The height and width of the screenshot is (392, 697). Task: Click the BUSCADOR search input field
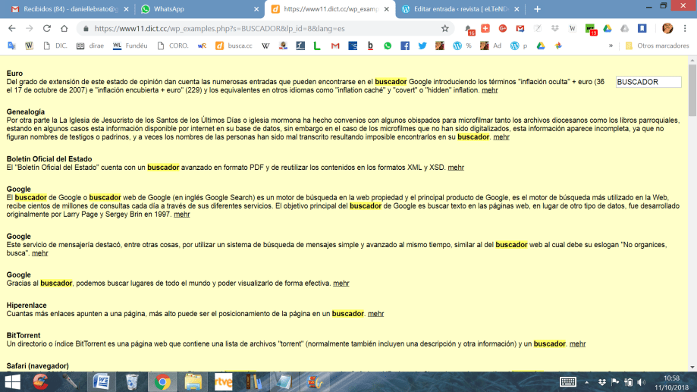click(x=648, y=82)
